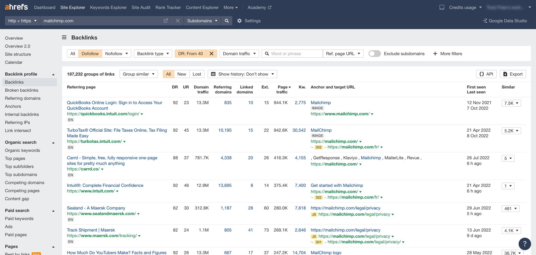Sort by Page traffic column
This screenshot has height=255, width=536.
(283, 89)
